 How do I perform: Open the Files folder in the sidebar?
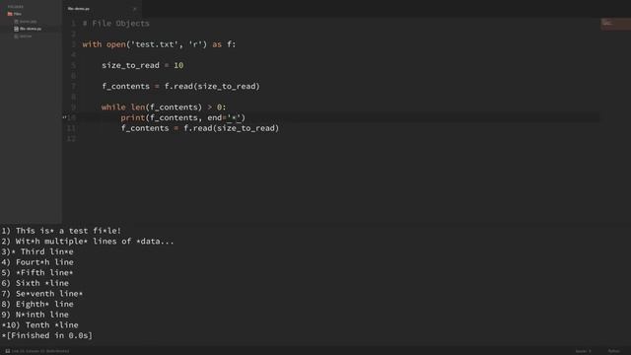pyautogui.click(x=18, y=14)
